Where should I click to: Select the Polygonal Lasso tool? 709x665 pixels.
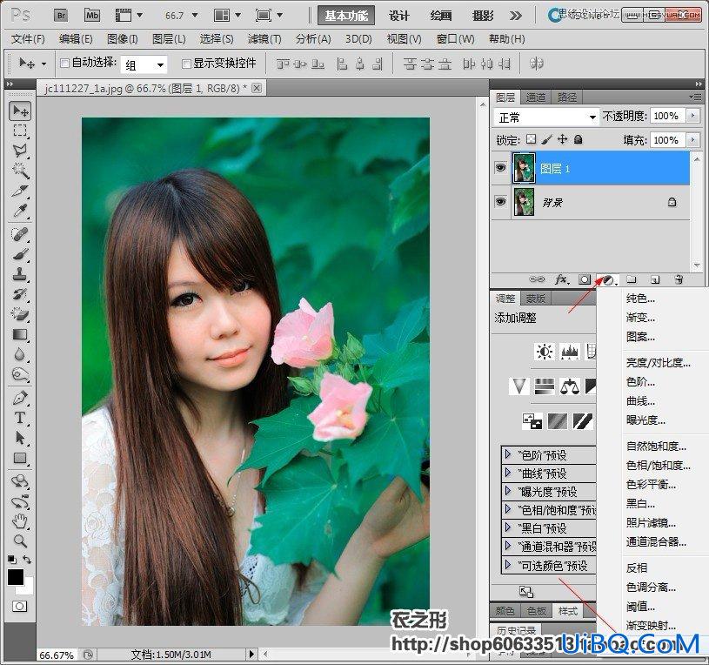click(x=19, y=151)
